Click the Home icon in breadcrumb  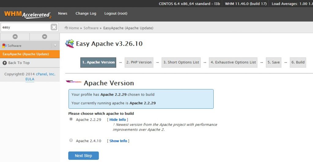66,28
